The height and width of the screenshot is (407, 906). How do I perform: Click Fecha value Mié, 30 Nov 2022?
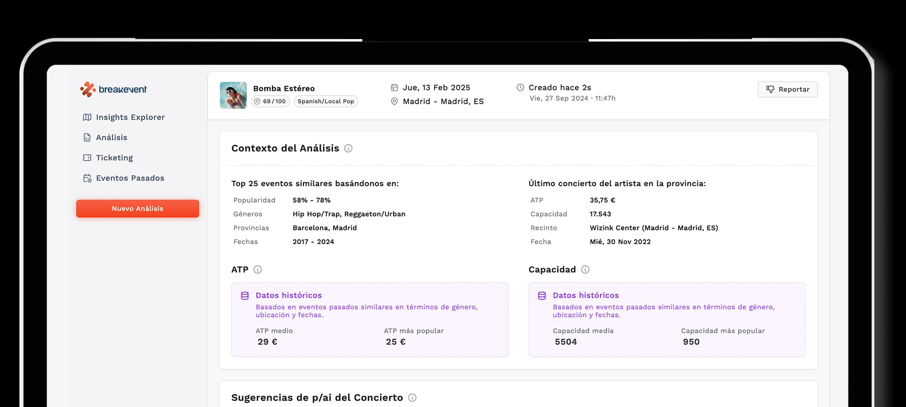coord(620,242)
